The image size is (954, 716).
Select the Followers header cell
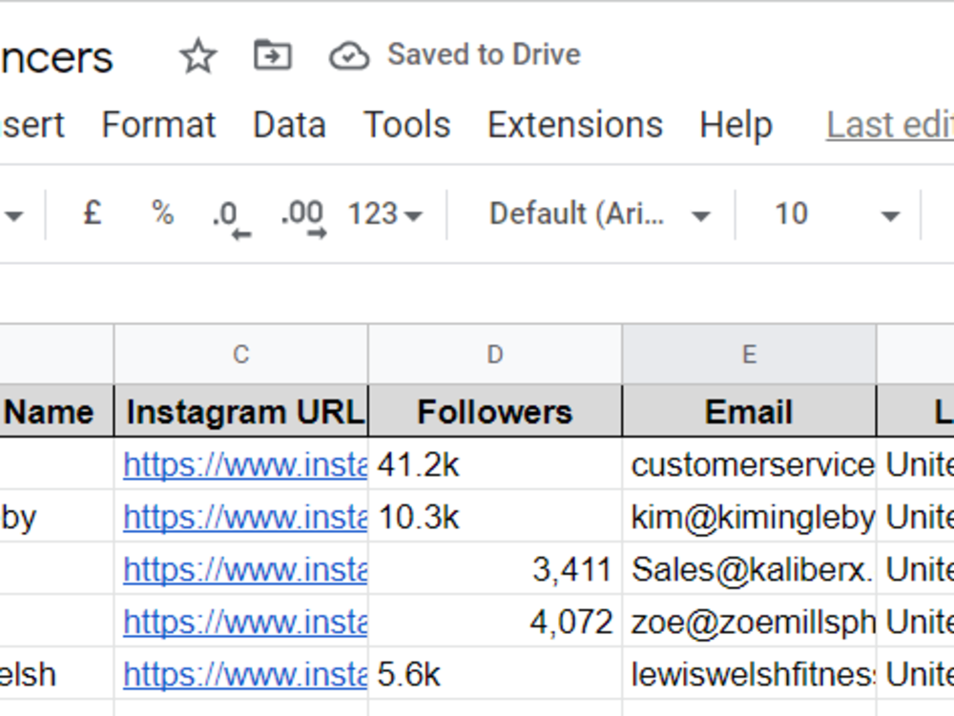[495, 412]
